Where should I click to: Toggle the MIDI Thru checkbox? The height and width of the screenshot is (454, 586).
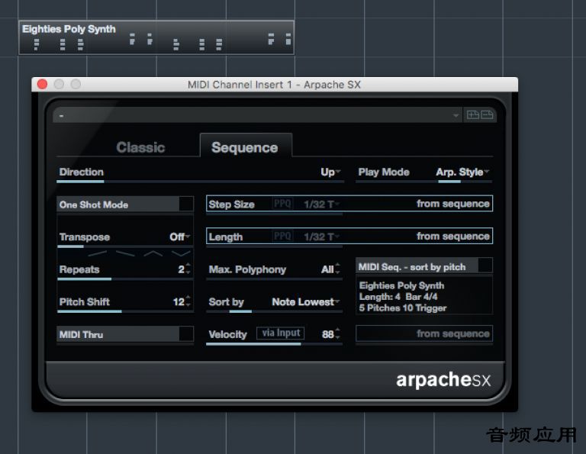tap(186, 333)
